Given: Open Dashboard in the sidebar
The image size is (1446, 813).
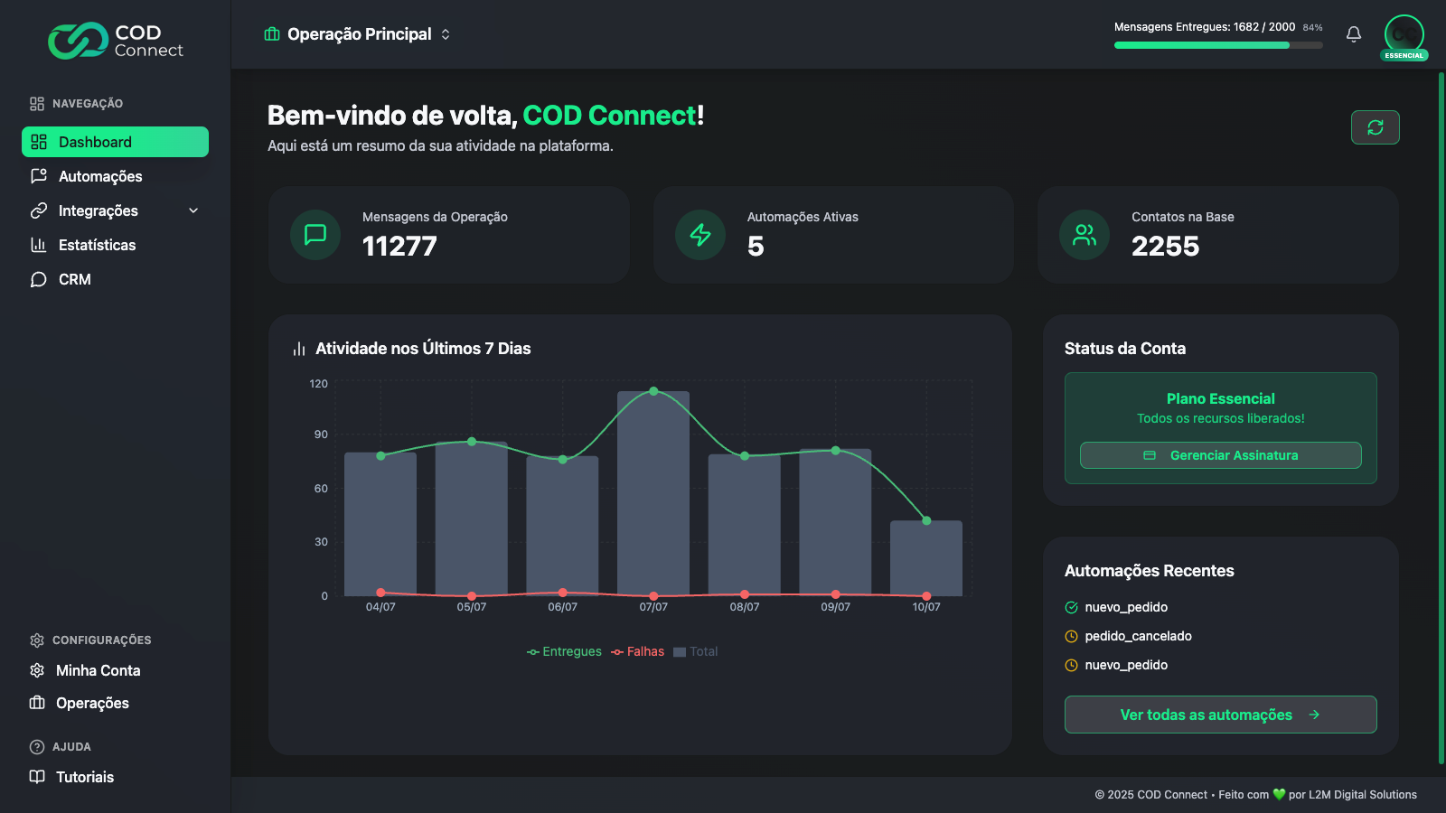Looking at the screenshot, I should (115, 142).
